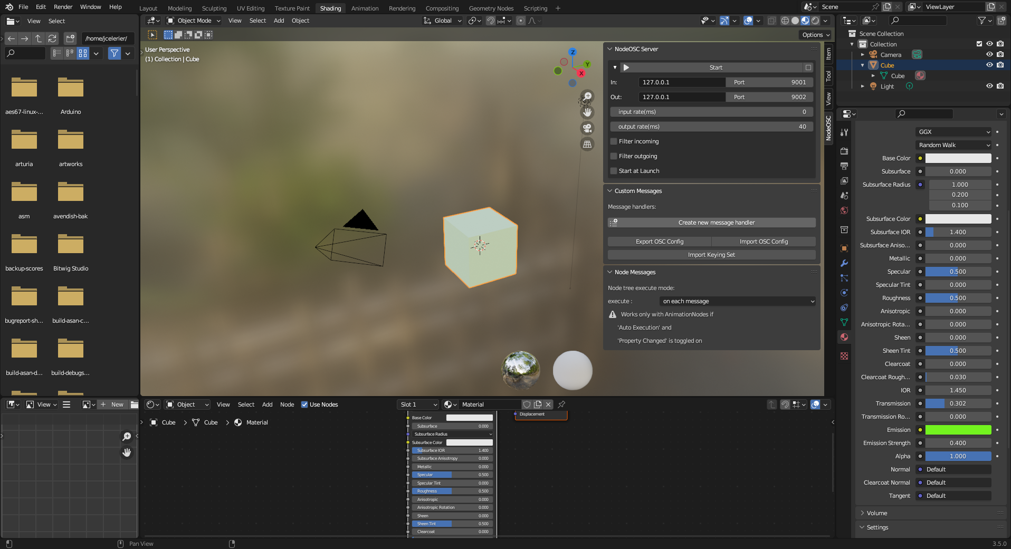Open viewport Options dropdown

pos(815,35)
